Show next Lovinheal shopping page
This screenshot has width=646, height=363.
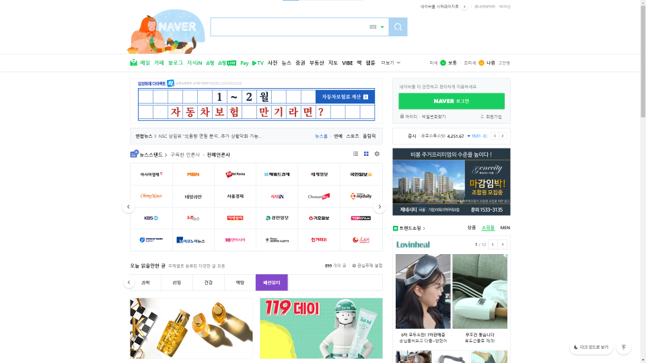[x=503, y=245]
